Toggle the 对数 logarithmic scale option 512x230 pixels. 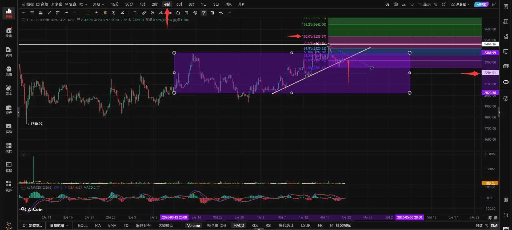(x=479, y=225)
